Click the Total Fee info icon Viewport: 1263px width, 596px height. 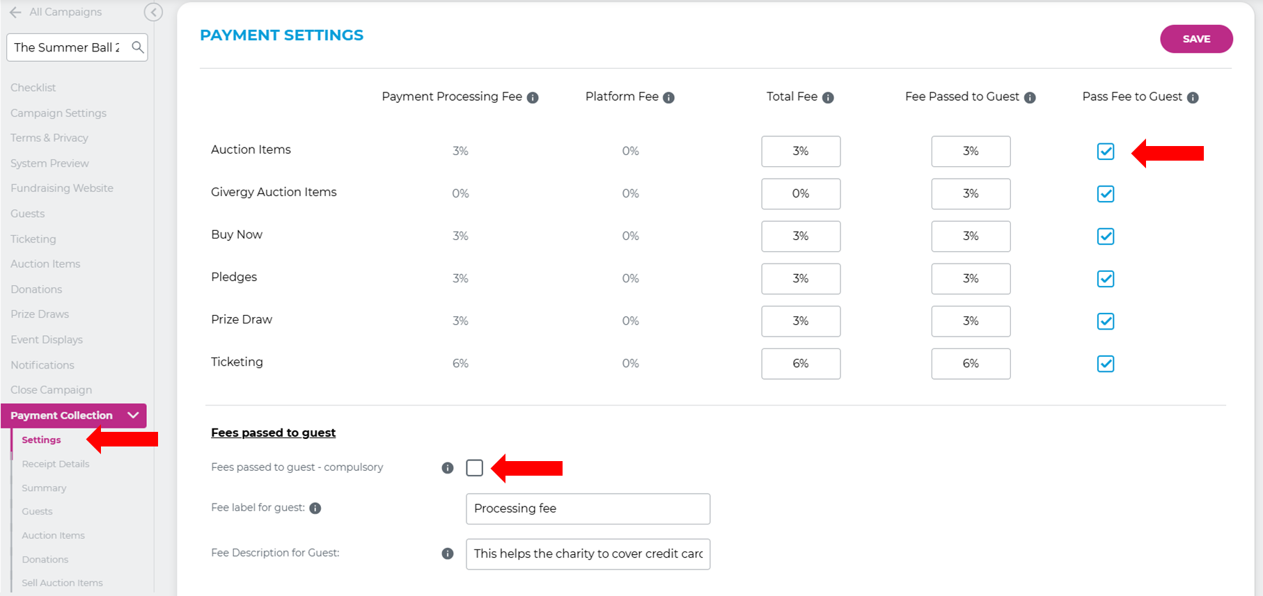pos(828,98)
